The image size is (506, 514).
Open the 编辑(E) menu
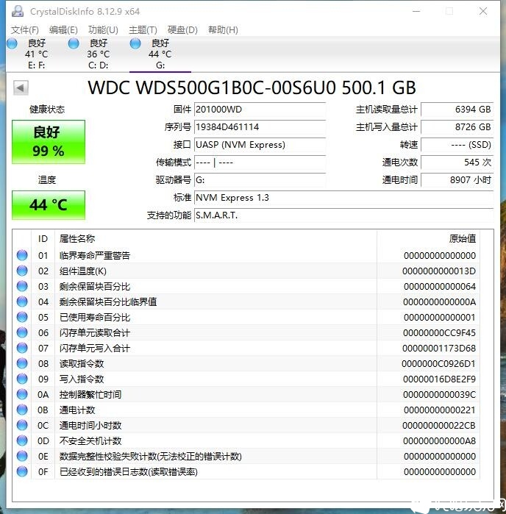tap(63, 30)
